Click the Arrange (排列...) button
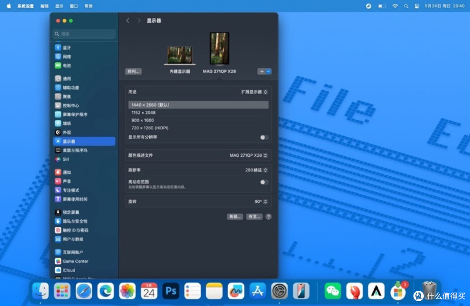The width and height of the screenshot is (470, 306). click(x=134, y=71)
